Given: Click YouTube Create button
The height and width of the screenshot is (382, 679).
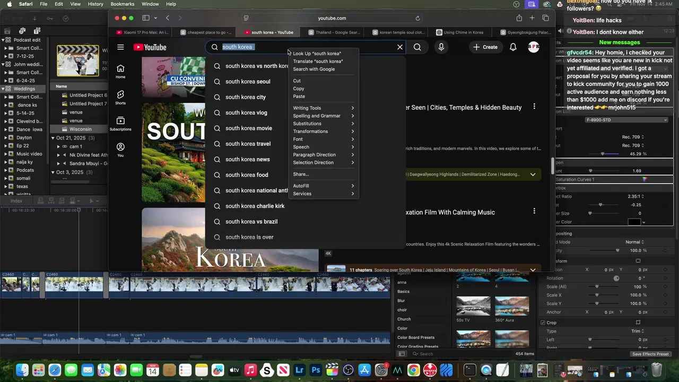Looking at the screenshot, I should pyautogui.click(x=485, y=47).
